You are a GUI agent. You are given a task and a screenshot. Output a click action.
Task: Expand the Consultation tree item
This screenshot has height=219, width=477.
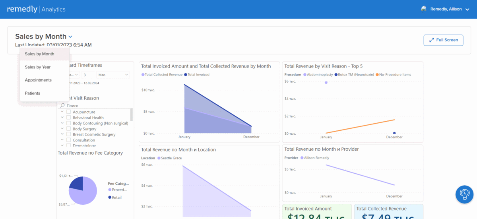pos(62,140)
